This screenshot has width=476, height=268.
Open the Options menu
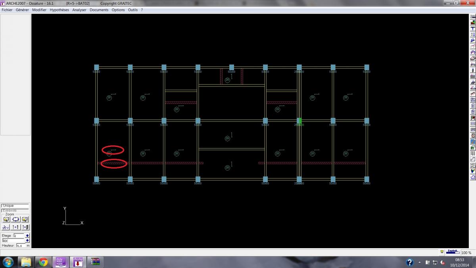pos(118,10)
